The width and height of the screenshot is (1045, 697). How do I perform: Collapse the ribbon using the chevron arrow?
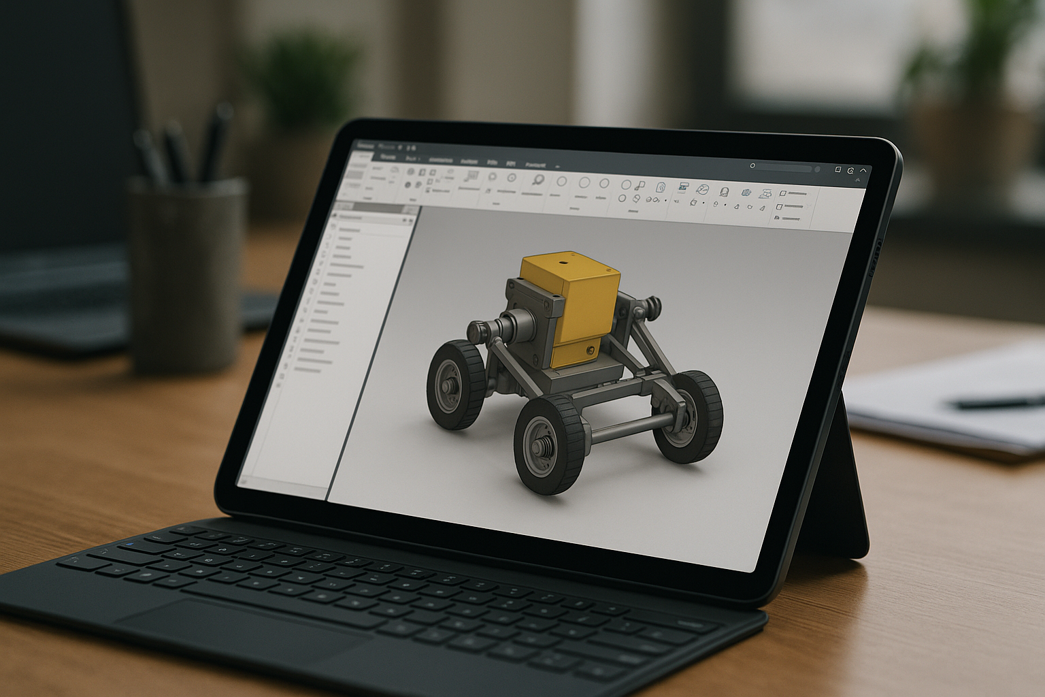click(863, 171)
